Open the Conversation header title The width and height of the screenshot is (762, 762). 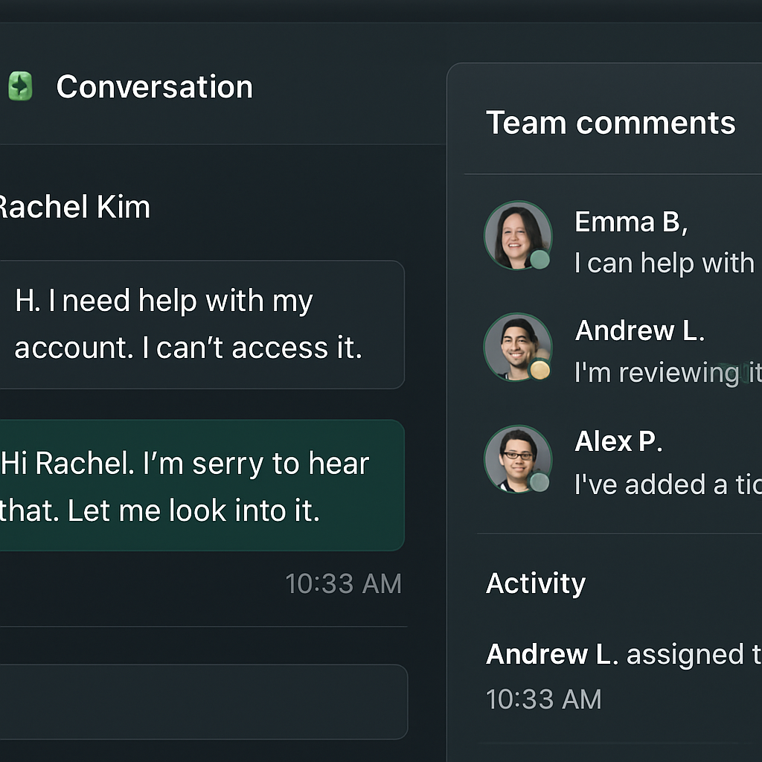tap(155, 87)
